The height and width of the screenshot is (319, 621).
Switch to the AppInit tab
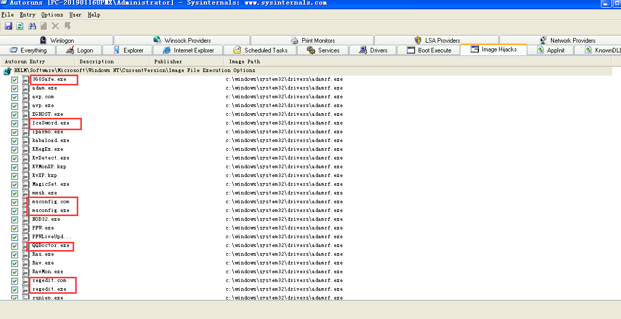tap(550, 50)
